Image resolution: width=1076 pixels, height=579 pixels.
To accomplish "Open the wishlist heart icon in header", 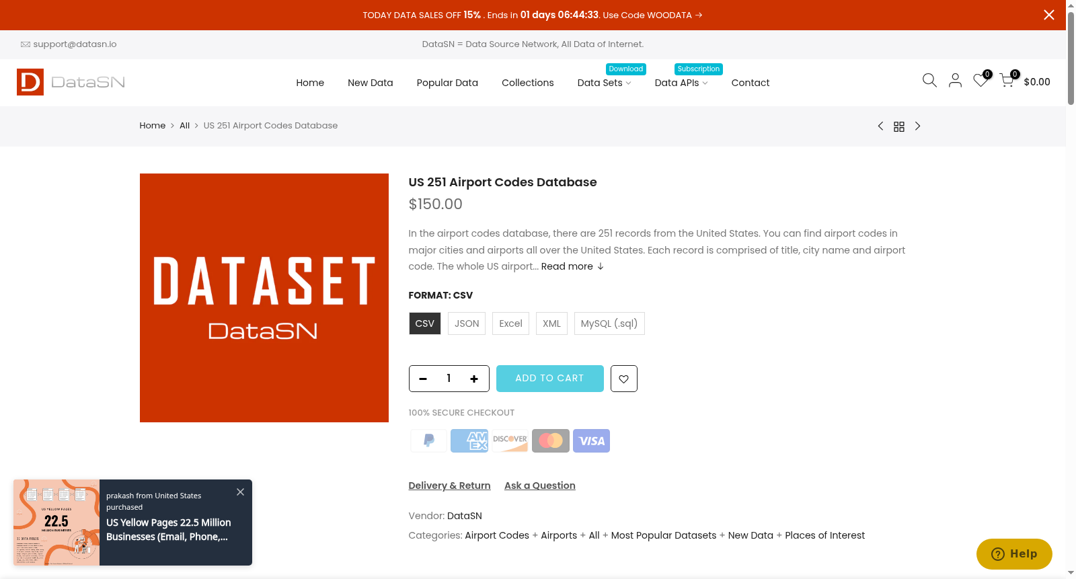I will pos(981,81).
